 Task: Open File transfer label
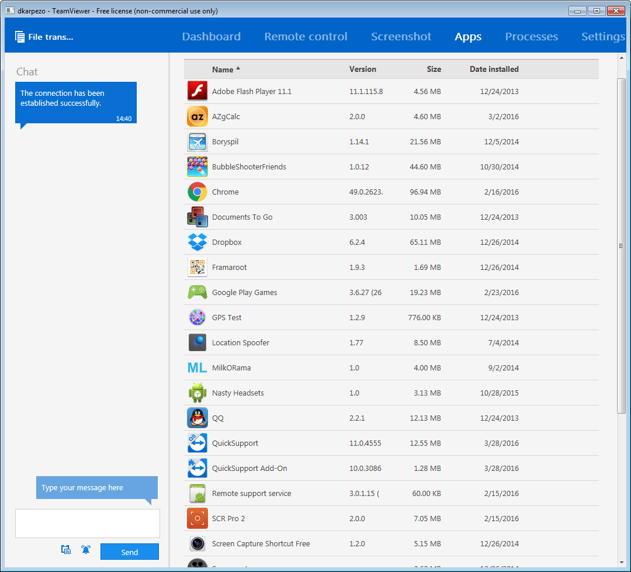pyautogui.click(x=51, y=37)
